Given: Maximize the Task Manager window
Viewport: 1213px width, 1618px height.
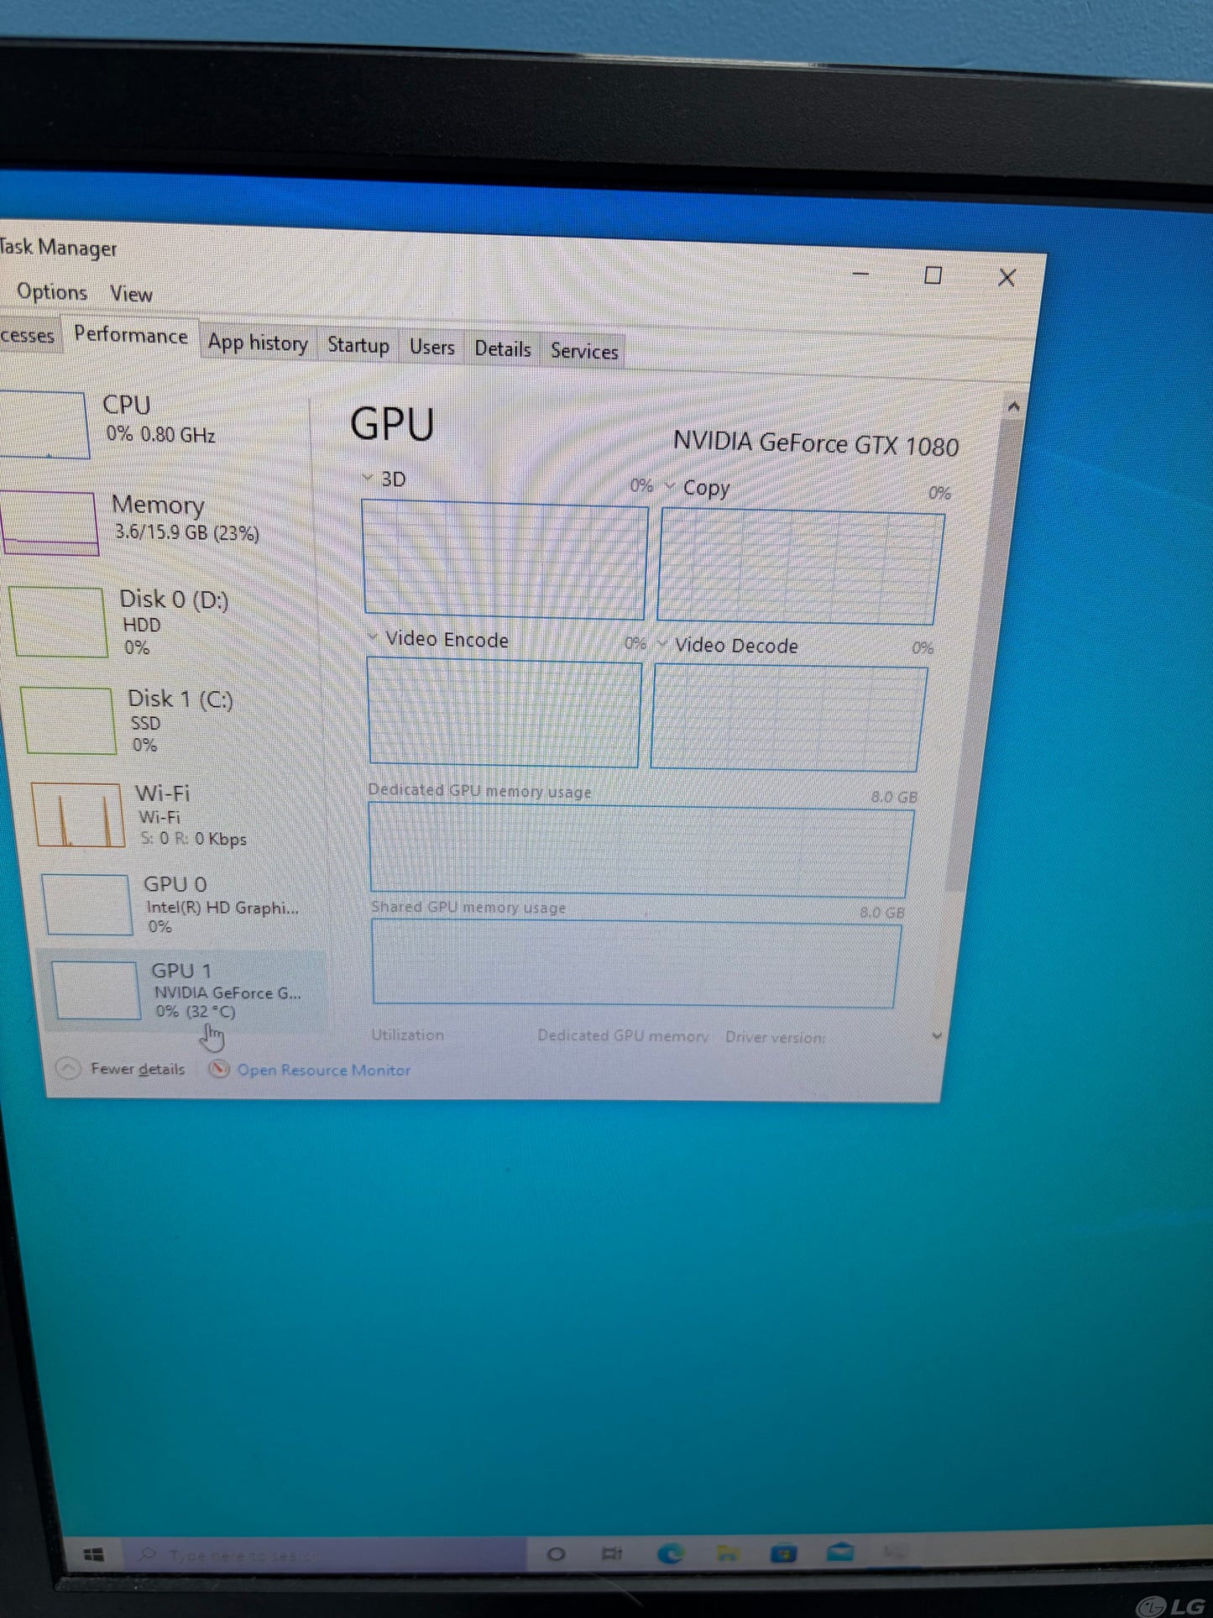Looking at the screenshot, I should 933,275.
